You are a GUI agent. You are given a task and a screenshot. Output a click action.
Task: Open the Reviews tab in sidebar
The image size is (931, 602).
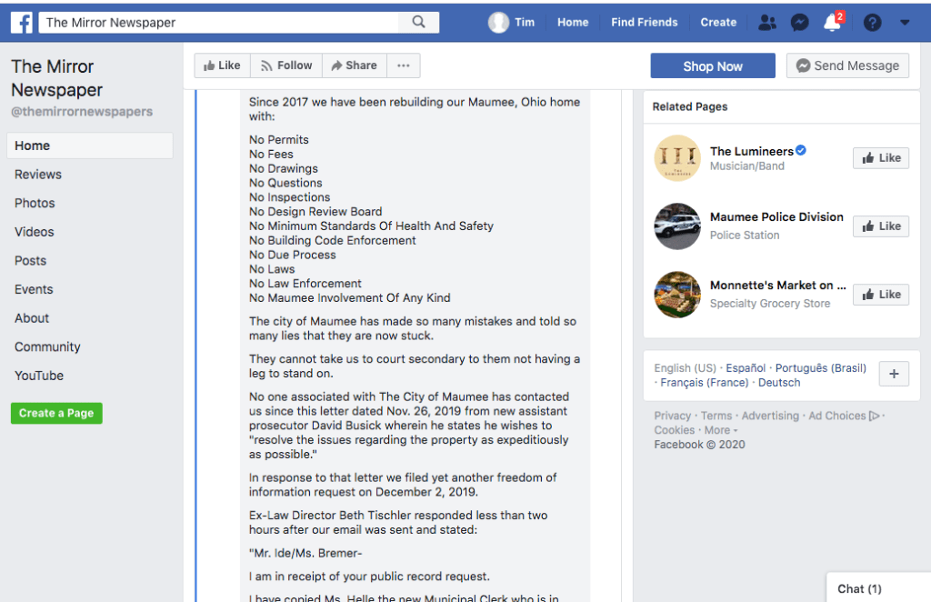(38, 175)
